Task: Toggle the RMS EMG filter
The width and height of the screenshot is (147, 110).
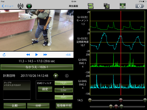Action: tap(64, 97)
